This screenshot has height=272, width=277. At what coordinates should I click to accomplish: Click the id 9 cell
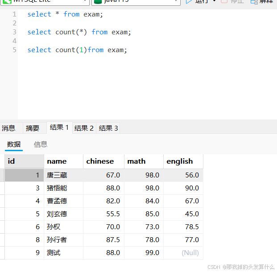24,253
